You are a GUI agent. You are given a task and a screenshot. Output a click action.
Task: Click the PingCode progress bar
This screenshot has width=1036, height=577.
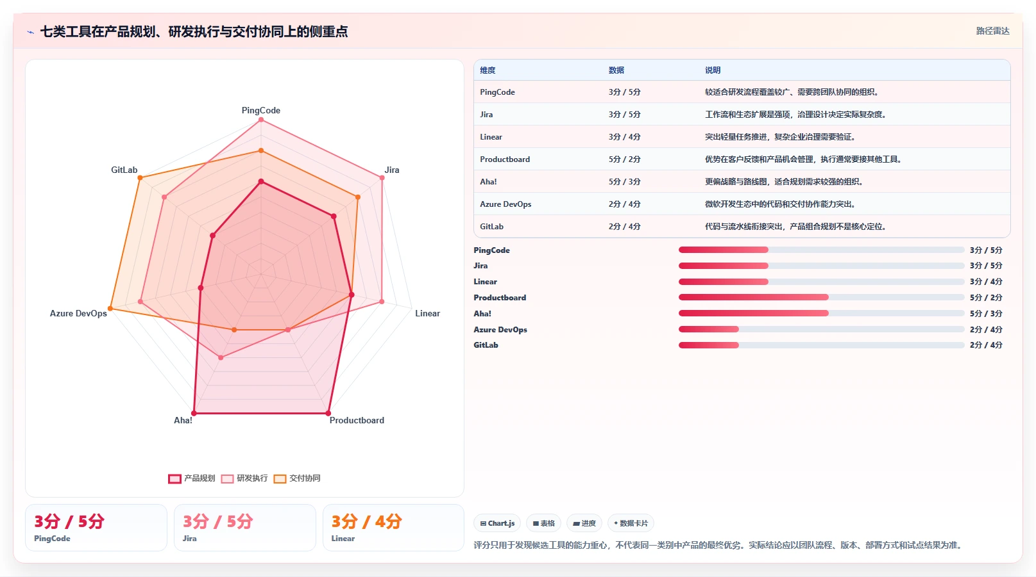(821, 250)
